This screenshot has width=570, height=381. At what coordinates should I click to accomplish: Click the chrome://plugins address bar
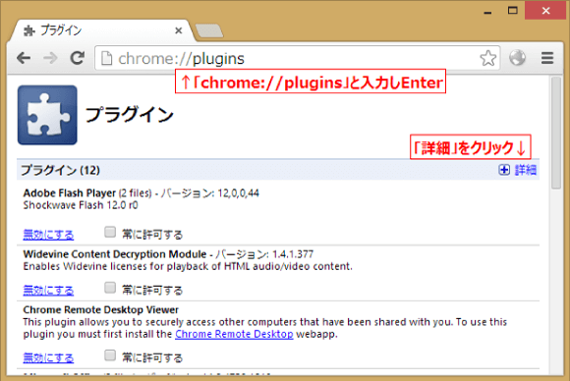pyautogui.click(x=298, y=58)
